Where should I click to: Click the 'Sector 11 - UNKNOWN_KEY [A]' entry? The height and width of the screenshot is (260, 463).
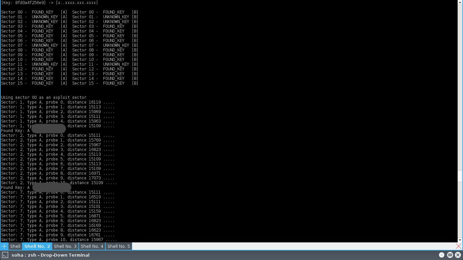tap(34, 64)
